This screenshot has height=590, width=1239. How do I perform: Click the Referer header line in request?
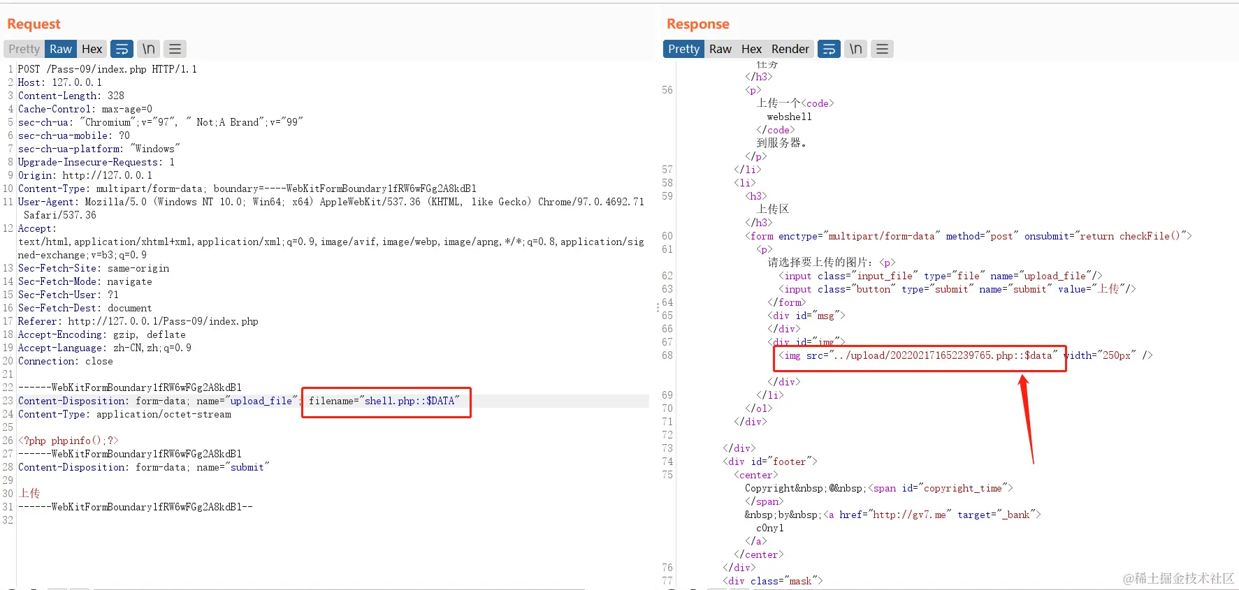pyautogui.click(x=138, y=321)
